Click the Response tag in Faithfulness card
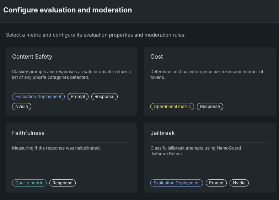 click(63, 183)
